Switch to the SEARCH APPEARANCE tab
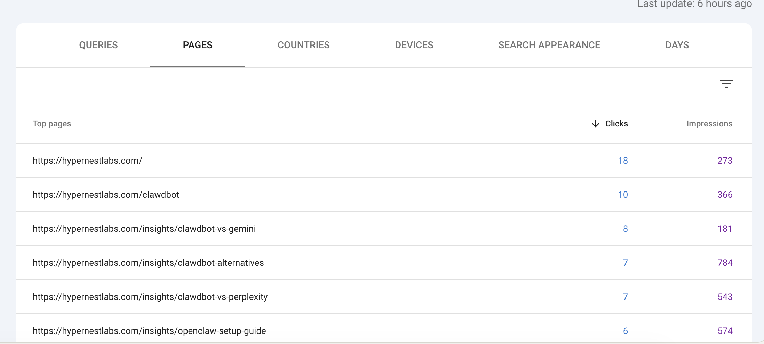This screenshot has width=764, height=344. point(549,45)
